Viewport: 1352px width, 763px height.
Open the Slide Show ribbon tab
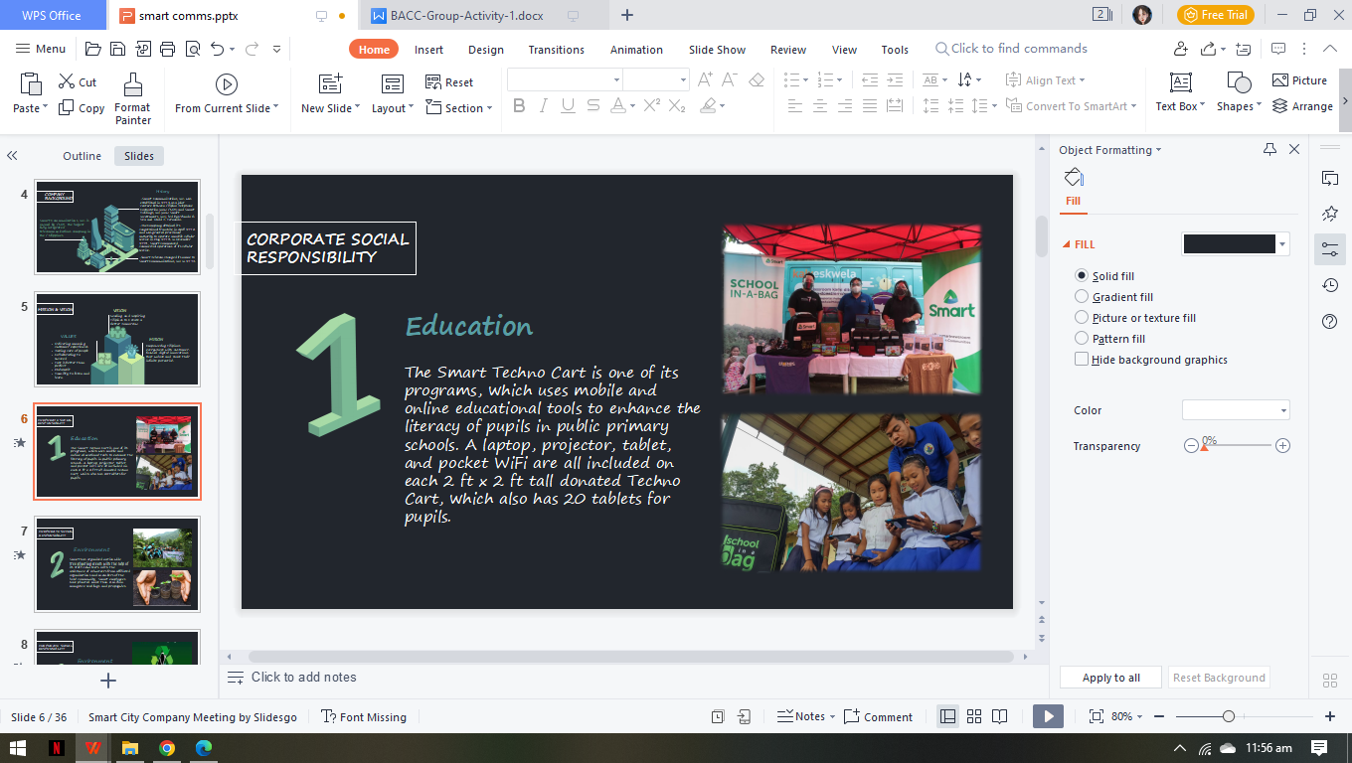(x=717, y=50)
